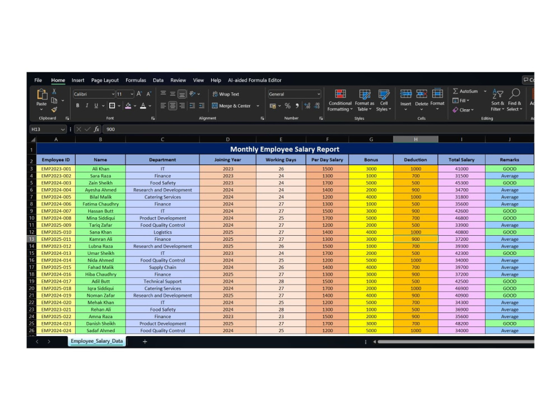Increase indent in Alignment group
Image resolution: width=560 pixels, height=420 pixels.
(202, 106)
